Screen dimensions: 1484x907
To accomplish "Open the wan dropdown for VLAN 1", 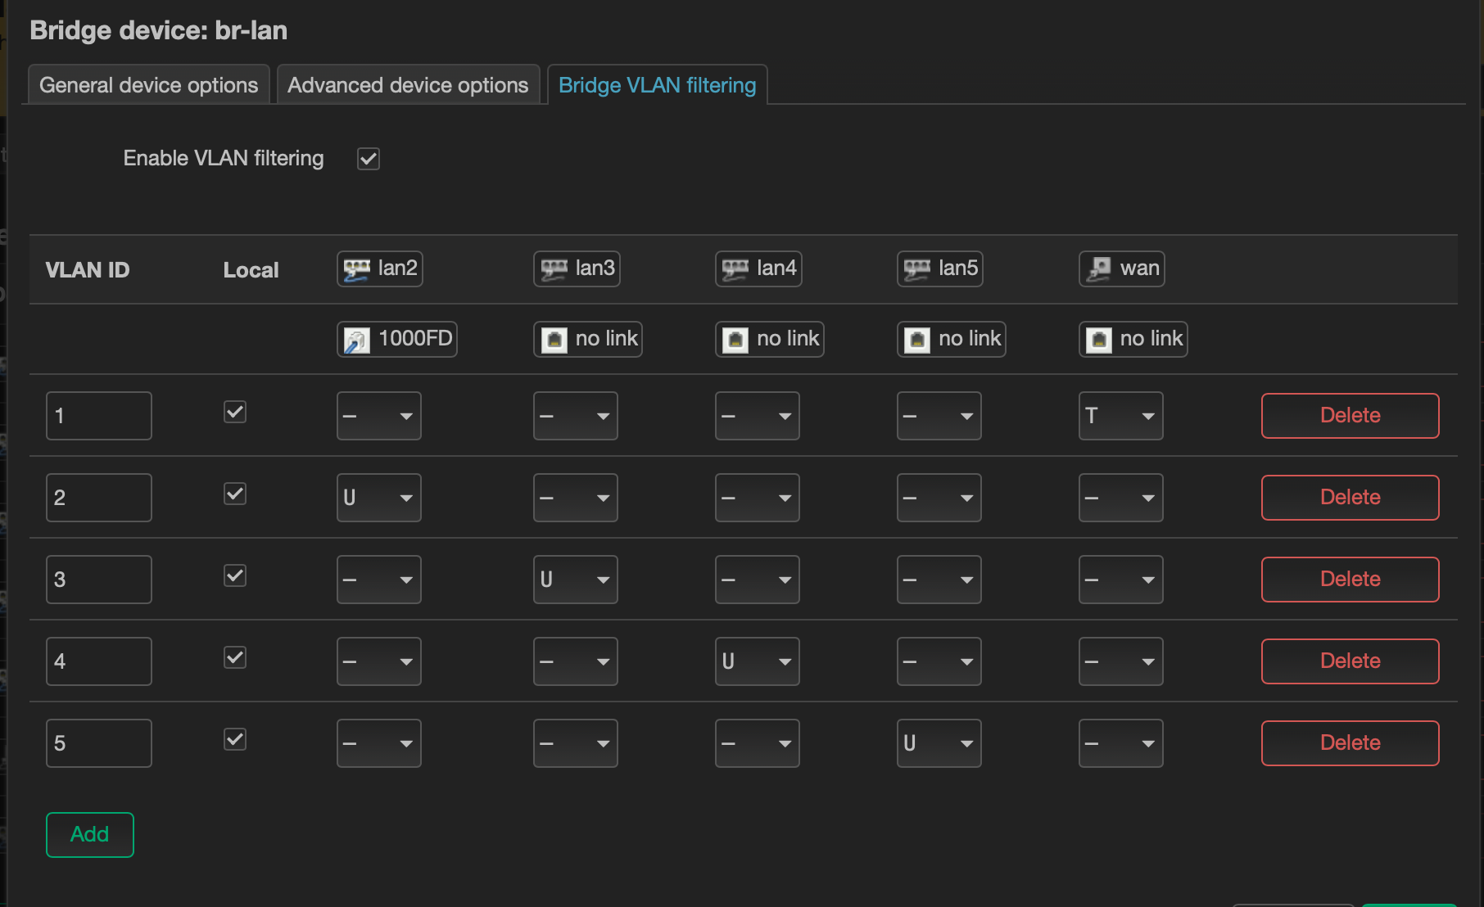I will coord(1120,416).
